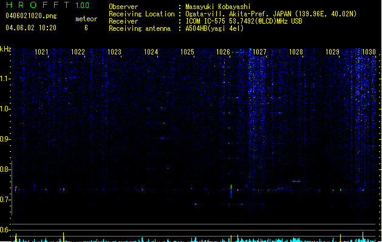Click the HROFFT 1.0.0 title text

pos(47,5)
